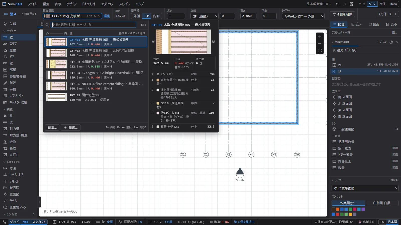Viewport: 401px width, 225px height.
Task: Select the スラブ slab tool
Action: 19,44
